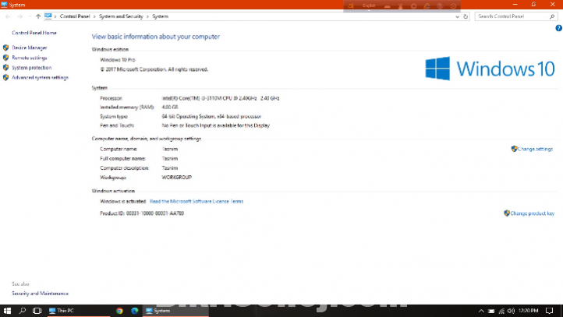
Task: Open the recent locations dropdown arrow
Action: (x=30, y=16)
